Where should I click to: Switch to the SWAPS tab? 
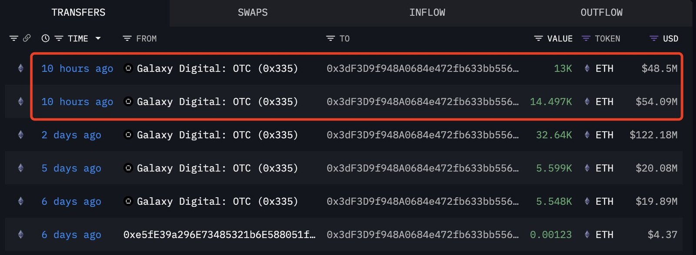pos(253,13)
